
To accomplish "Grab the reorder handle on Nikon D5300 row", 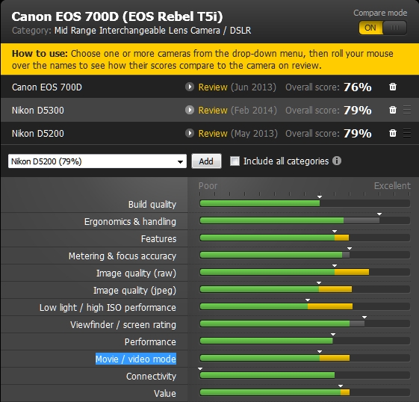I will coord(407,110).
